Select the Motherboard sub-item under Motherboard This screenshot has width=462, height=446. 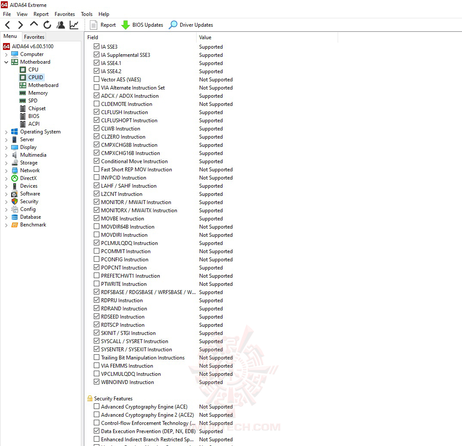coord(43,85)
